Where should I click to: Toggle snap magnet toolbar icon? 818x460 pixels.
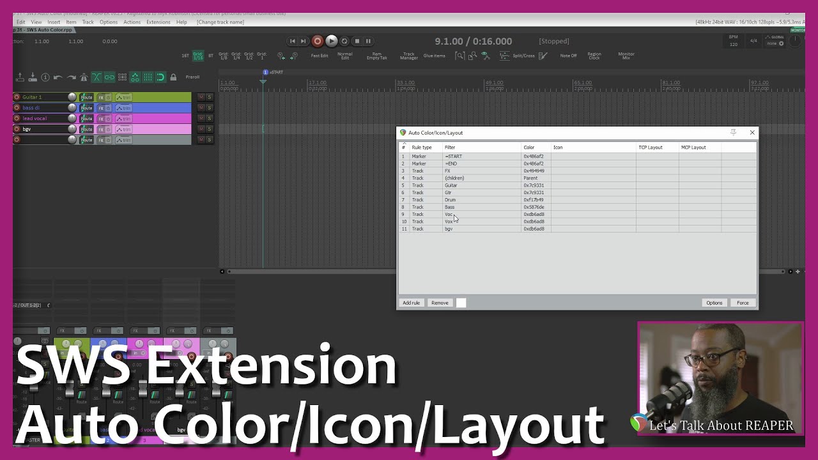point(160,77)
